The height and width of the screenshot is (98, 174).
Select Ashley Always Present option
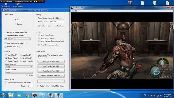click(x=39, y=35)
